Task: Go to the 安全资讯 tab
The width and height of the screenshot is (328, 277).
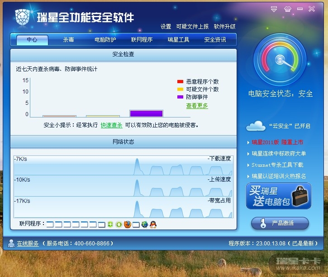Action: 215,40
